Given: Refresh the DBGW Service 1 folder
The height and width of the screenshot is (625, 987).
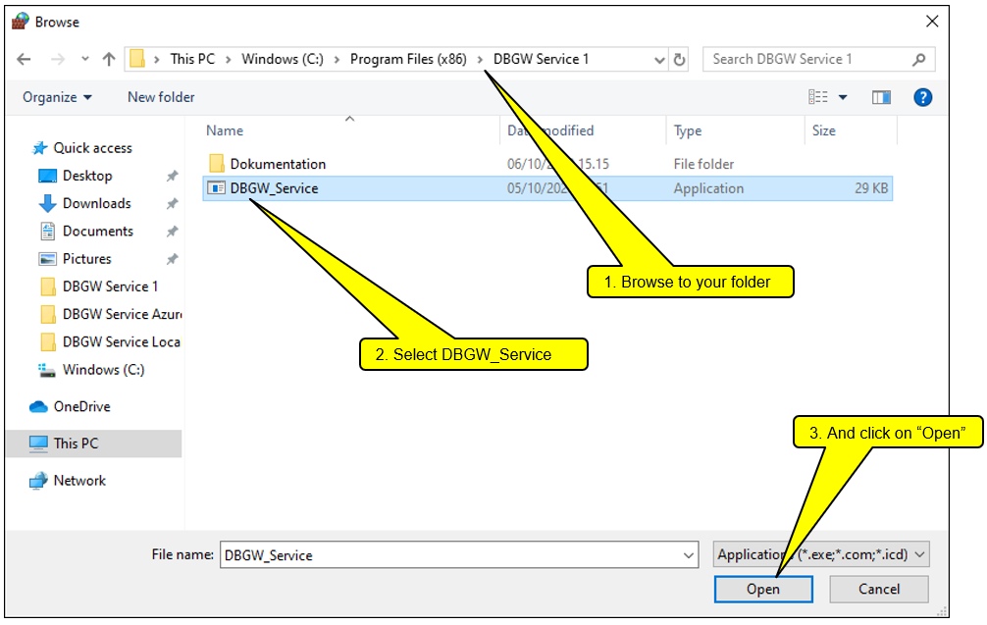Looking at the screenshot, I should point(679,60).
